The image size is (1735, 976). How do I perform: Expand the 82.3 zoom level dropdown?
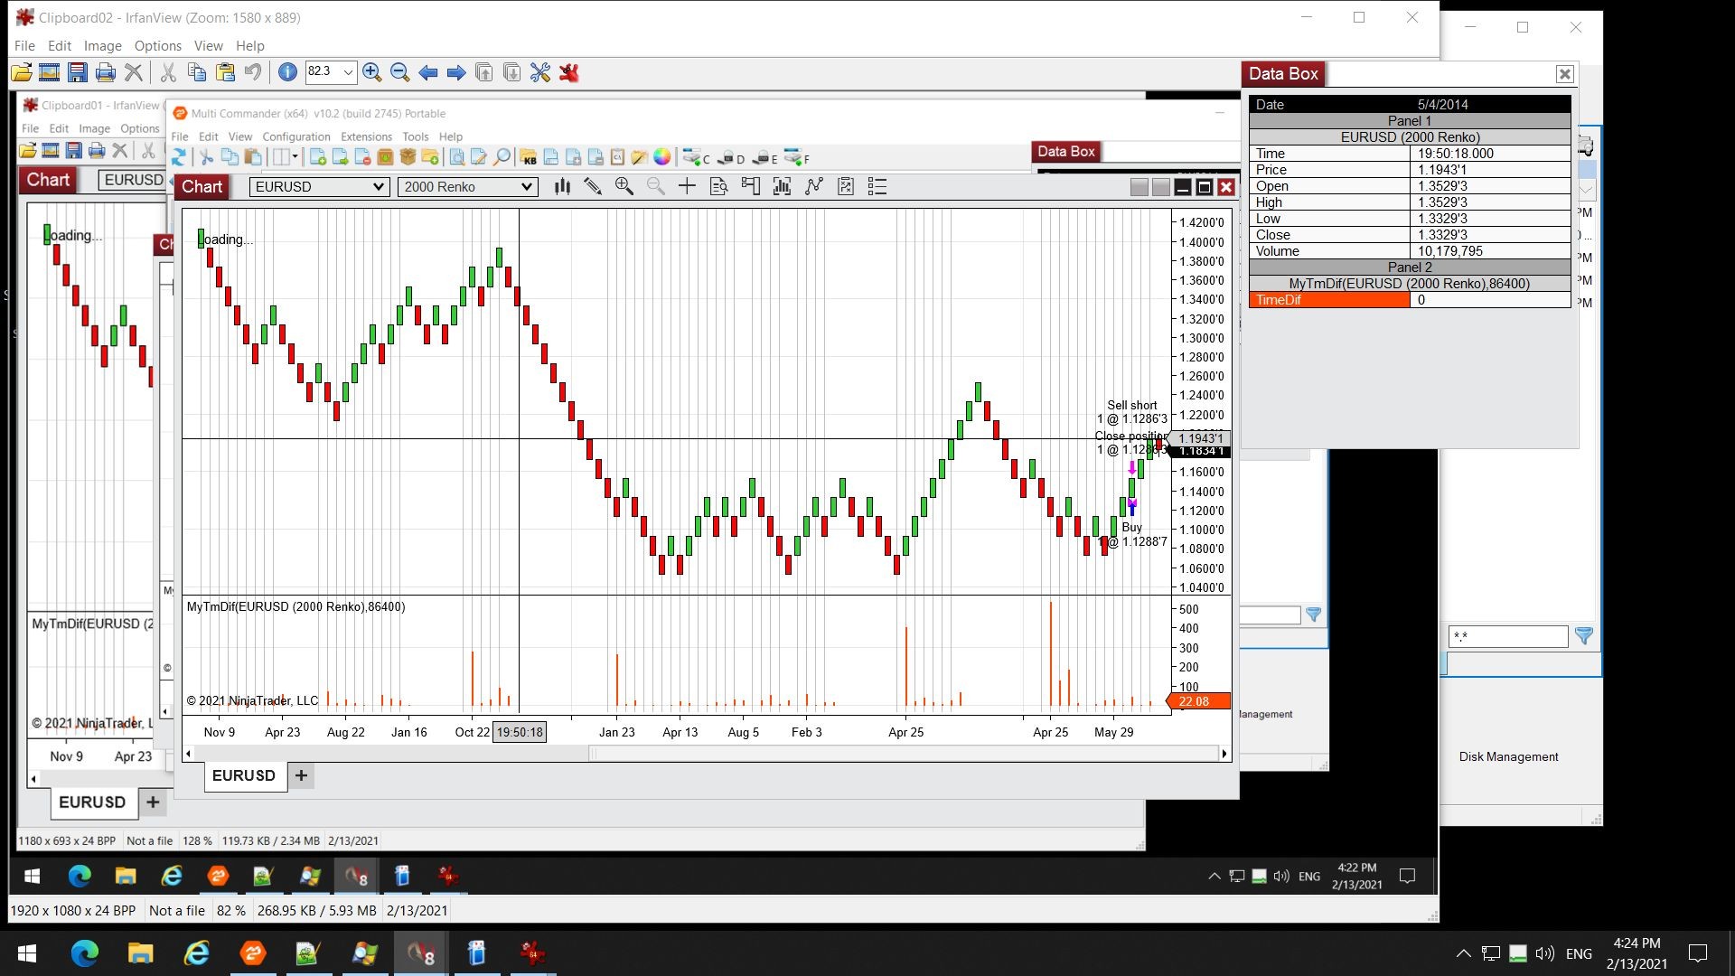click(348, 72)
